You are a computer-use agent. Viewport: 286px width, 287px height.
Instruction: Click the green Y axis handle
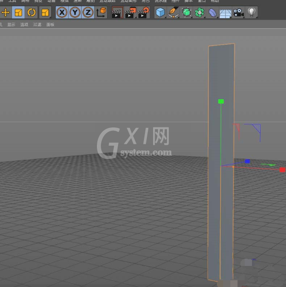tap(221, 101)
